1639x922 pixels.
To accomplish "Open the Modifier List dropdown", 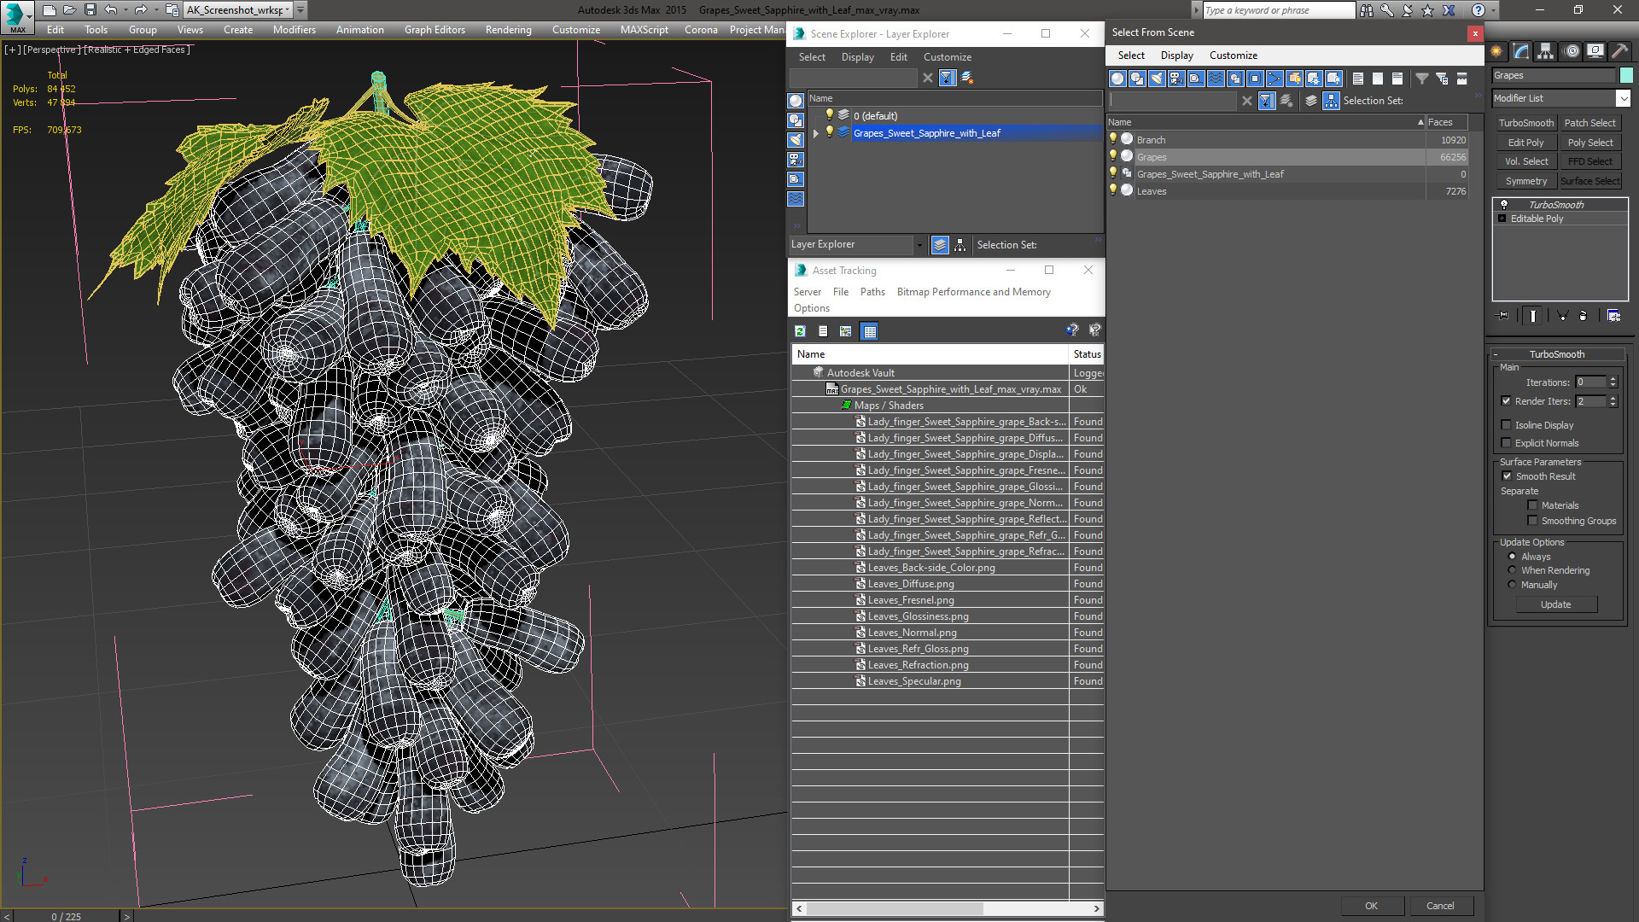I will (1623, 98).
